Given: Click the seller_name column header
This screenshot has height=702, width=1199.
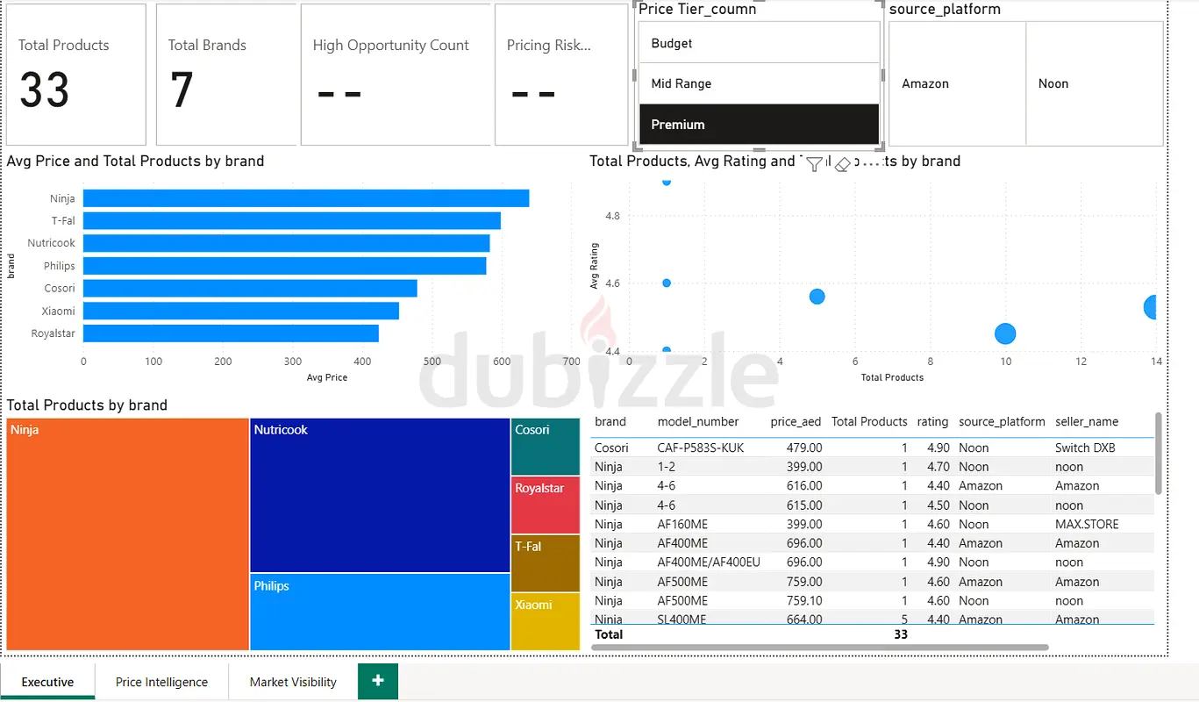Looking at the screenshot, I should [x=1087, y=421].
